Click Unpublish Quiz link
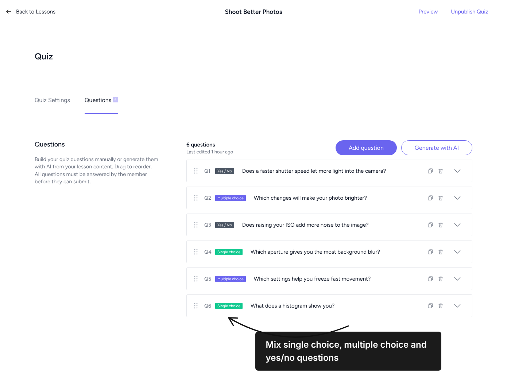Screen dimensions: 507x379 (x=469, y=12)
